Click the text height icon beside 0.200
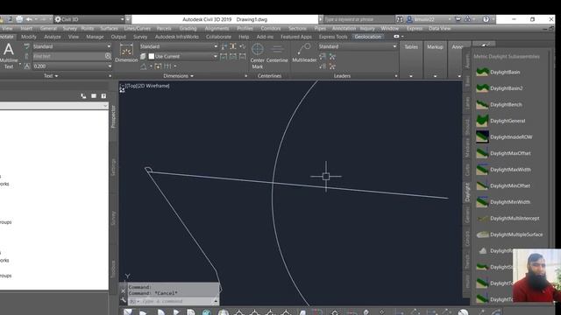Image resolution: width=561 pixels, height=315 pixels. point(27,66)
